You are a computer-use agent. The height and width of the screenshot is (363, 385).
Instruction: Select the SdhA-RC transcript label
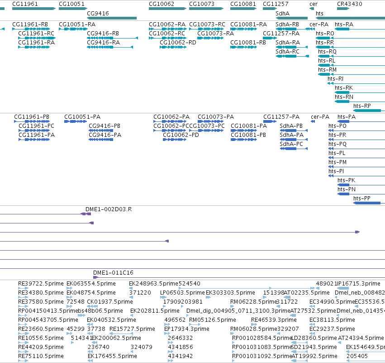point(288,52)
